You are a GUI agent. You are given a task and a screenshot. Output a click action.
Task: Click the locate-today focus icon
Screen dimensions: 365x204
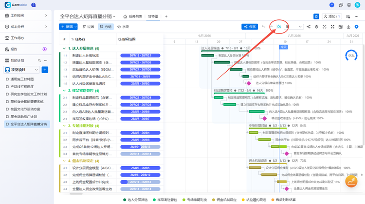click(325, 27)
